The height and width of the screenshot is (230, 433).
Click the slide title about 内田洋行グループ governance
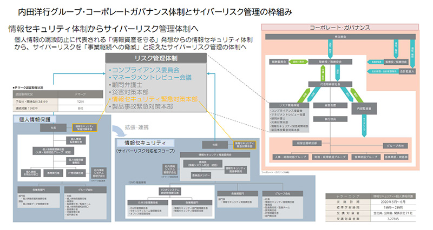pyautogui.click(x=155, y=12)
